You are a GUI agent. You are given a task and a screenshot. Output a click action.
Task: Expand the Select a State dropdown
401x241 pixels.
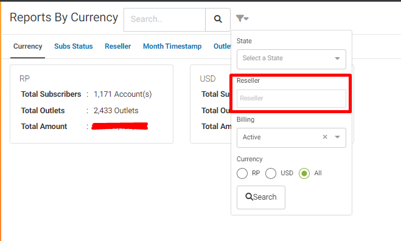(x=291, y=59)
